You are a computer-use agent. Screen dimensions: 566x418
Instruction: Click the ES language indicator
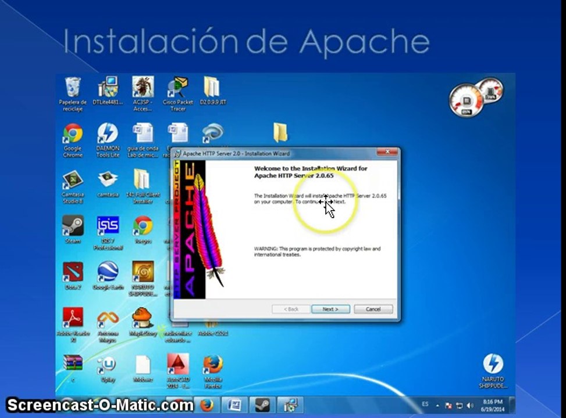pos(425,404)
